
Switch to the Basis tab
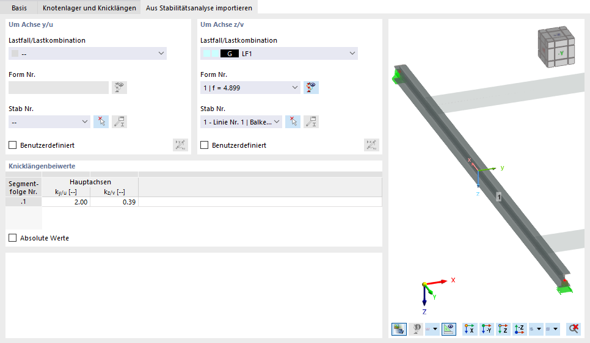click(19, 8)
